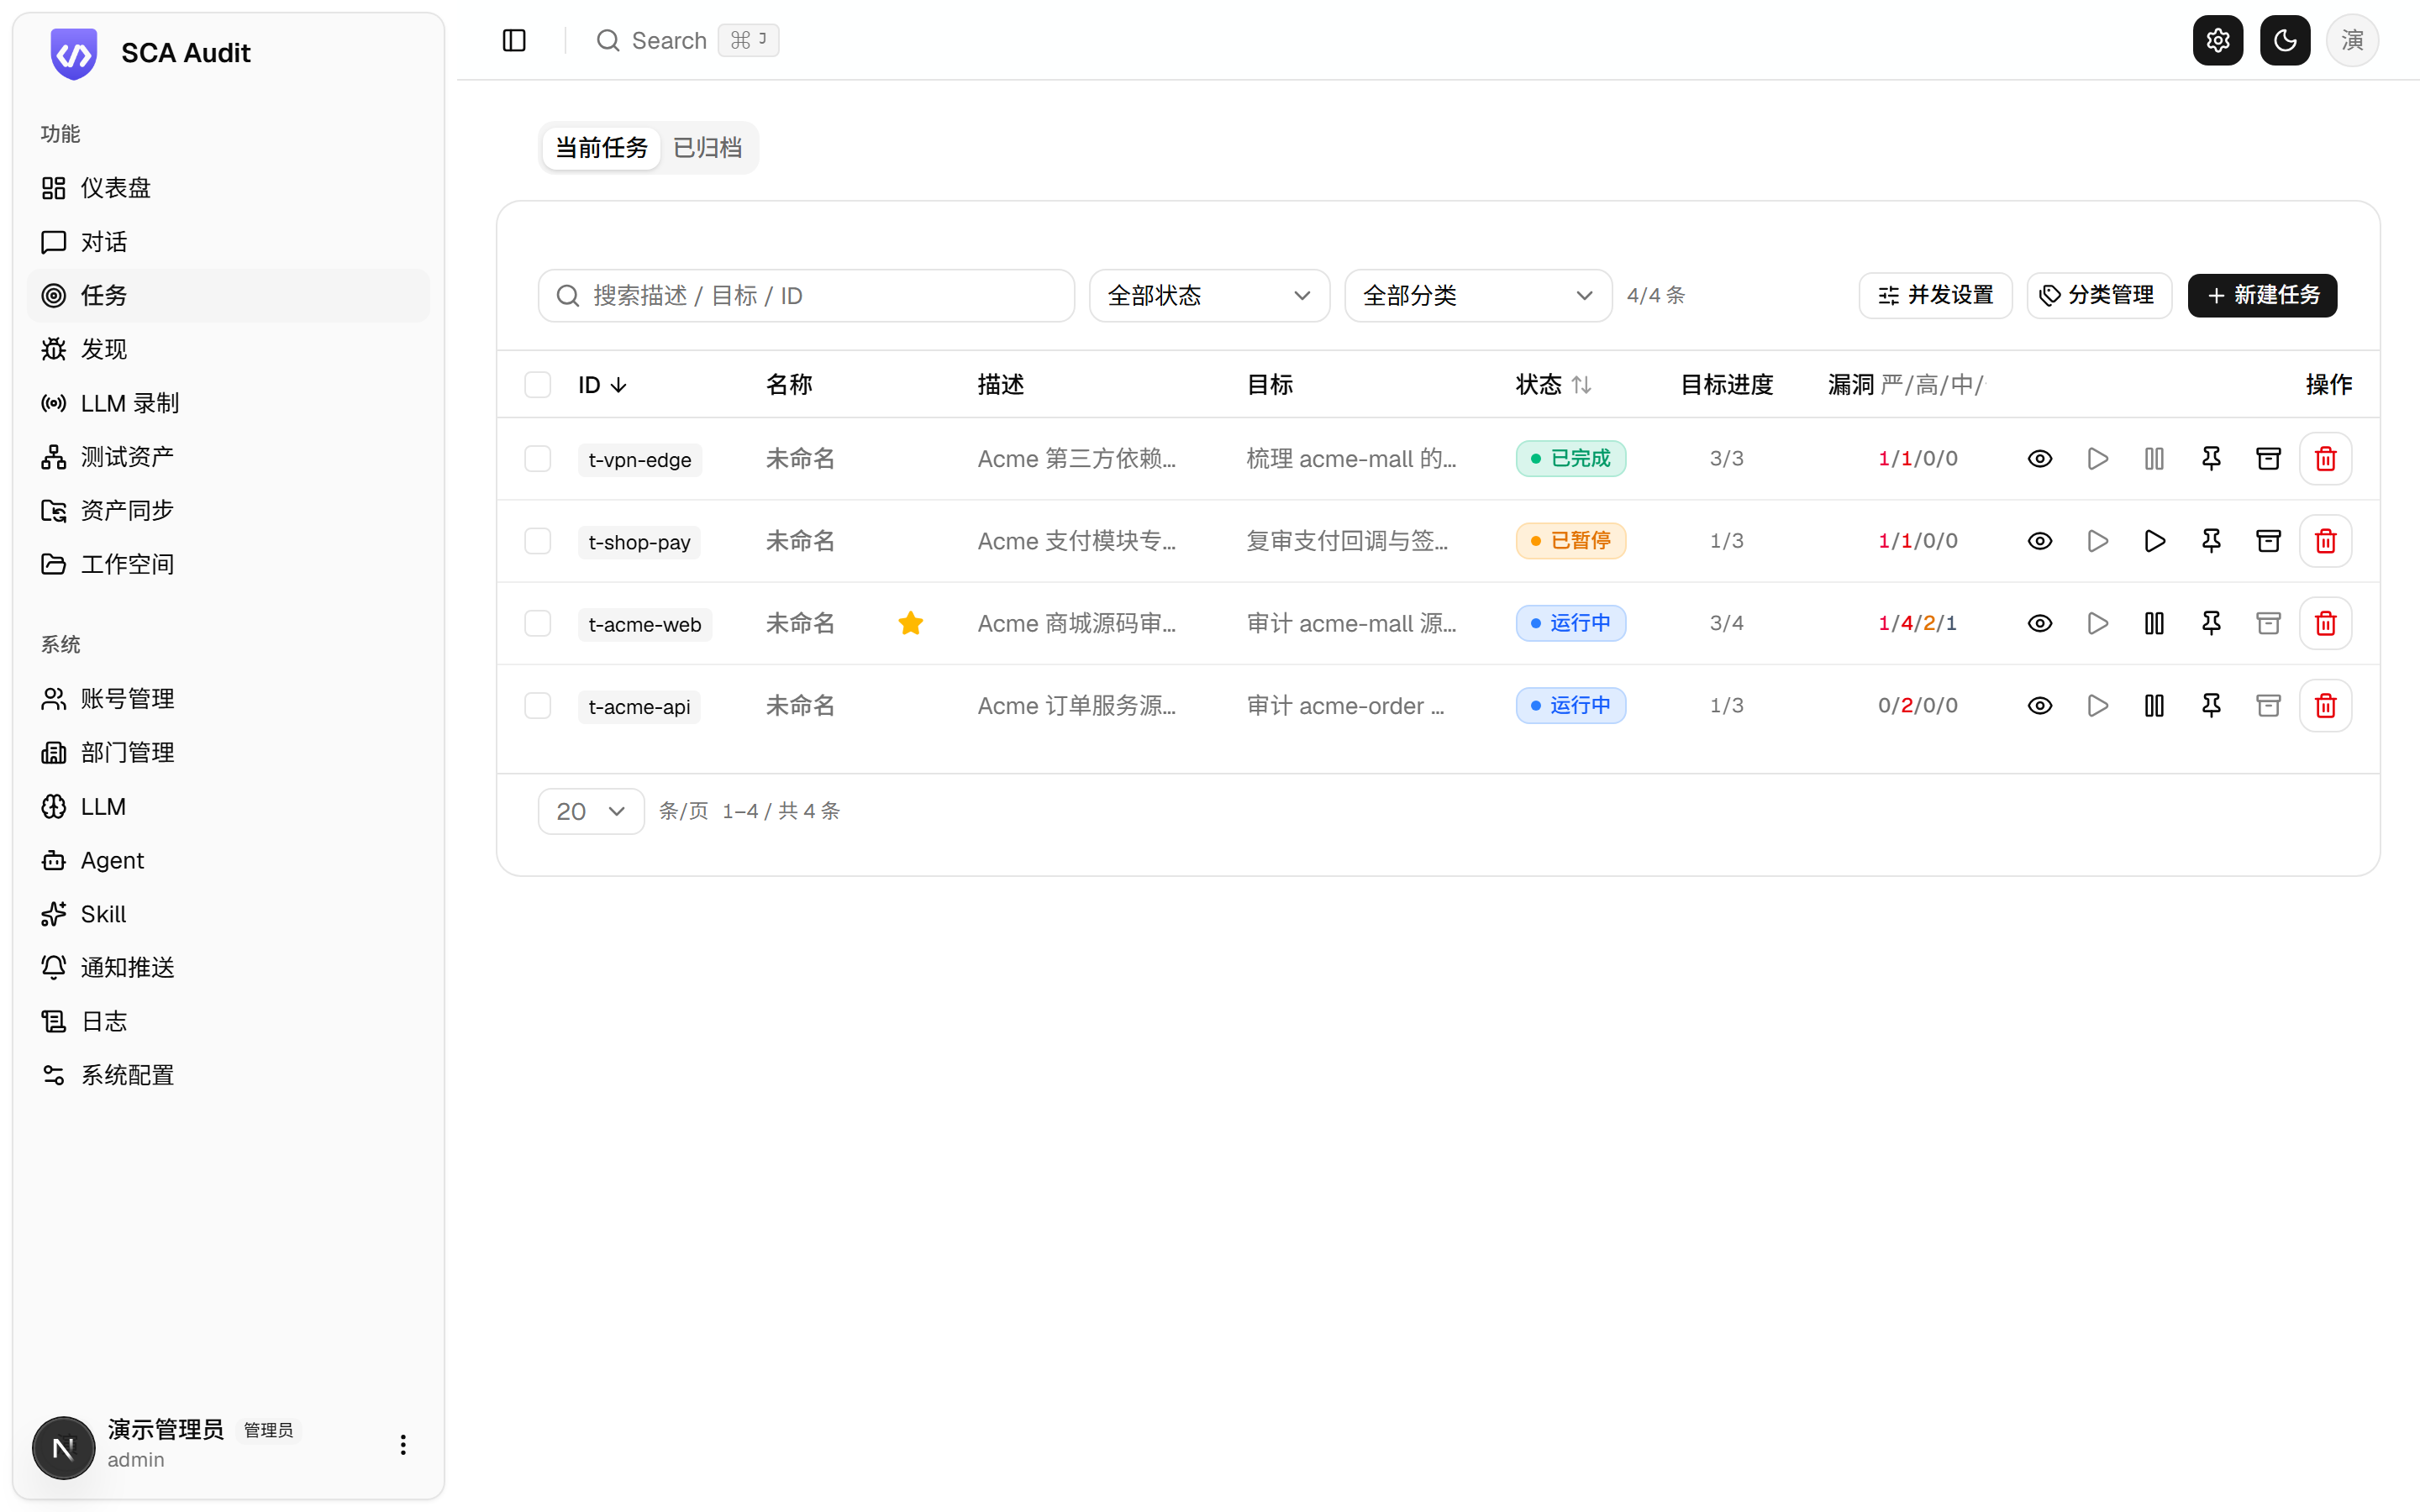Viewport: 2420px width, 1512px height.
Task: Open 仪表盘 in the sidebar
Action: coord(228,188)
